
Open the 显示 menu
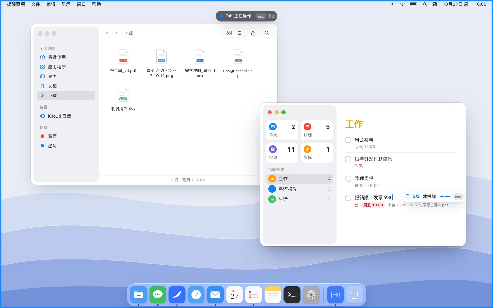(x=66, y=4)
